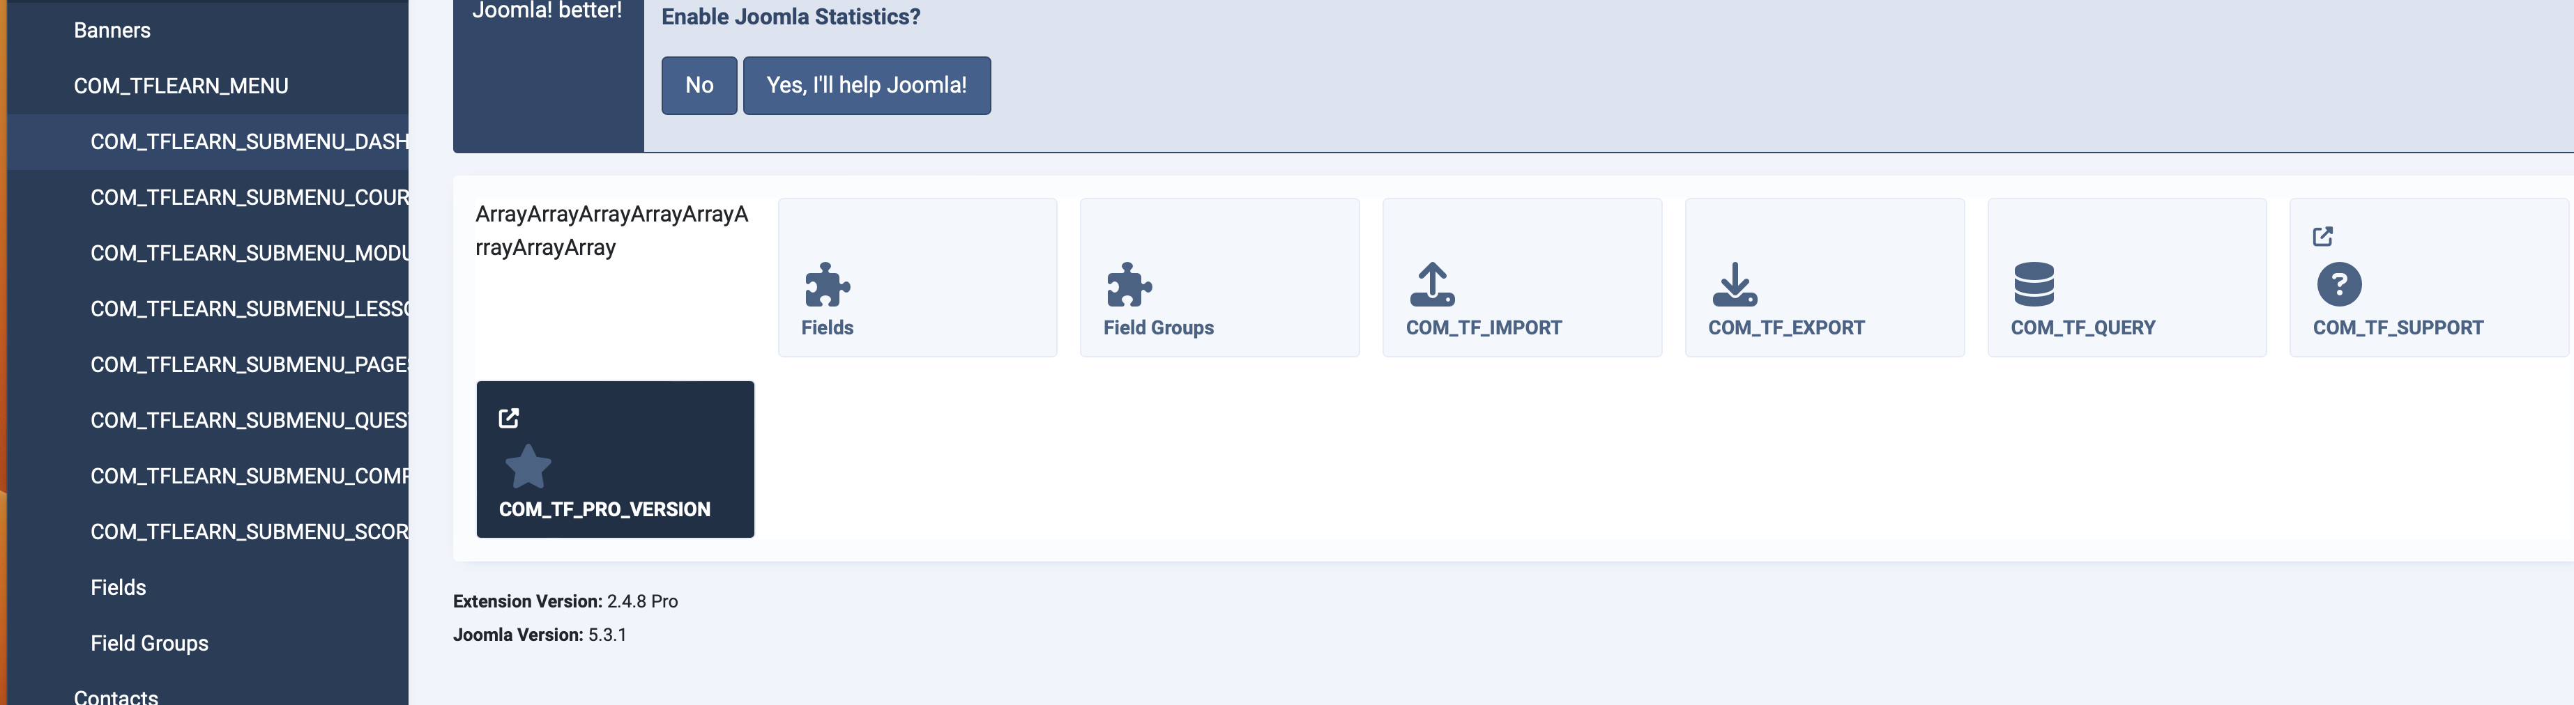Click the COM_TF_PRO_VERSION tile label
Image resolution: width=2574 pixels, height=705 pixels.
604,510
